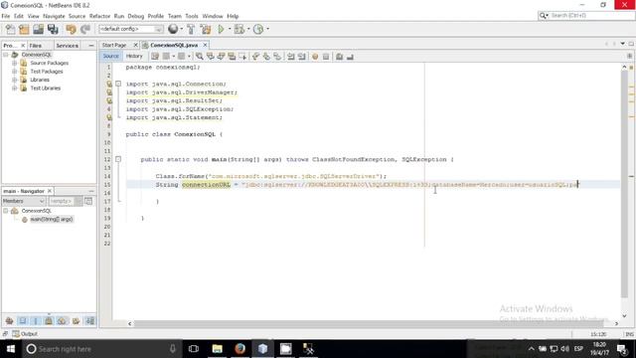Switch to History view button
636x358 pixels.
[x=134, y=57]
